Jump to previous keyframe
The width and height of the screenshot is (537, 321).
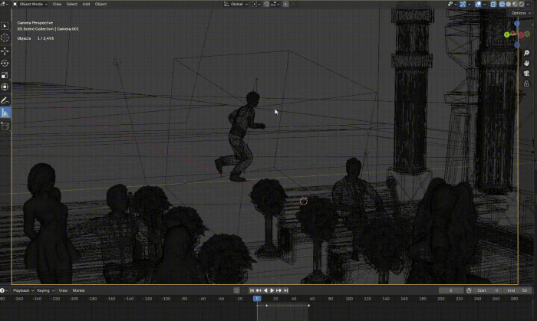259,290
